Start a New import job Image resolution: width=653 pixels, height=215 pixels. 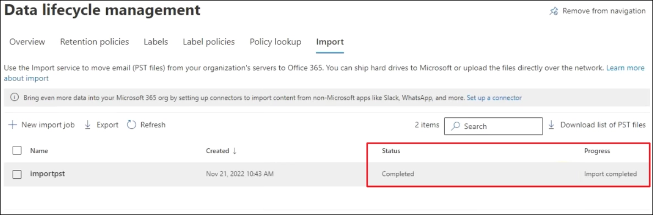point(48,125)
